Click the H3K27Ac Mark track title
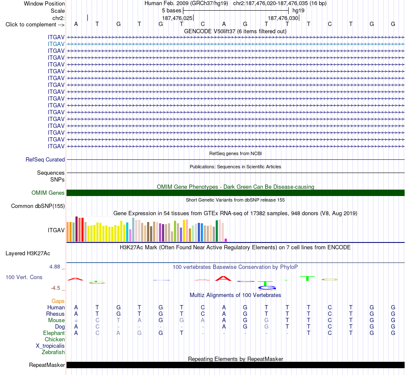 (235, 248)
